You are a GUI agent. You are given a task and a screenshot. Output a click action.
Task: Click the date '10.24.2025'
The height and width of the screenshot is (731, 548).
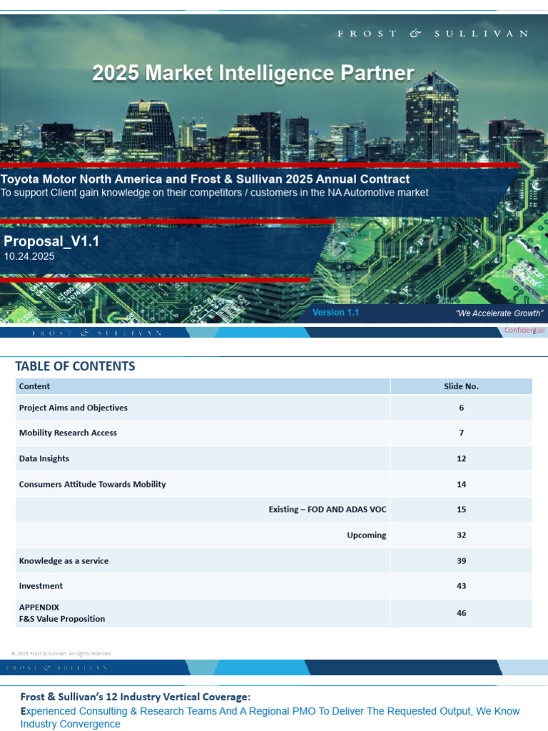click(29, 256)
